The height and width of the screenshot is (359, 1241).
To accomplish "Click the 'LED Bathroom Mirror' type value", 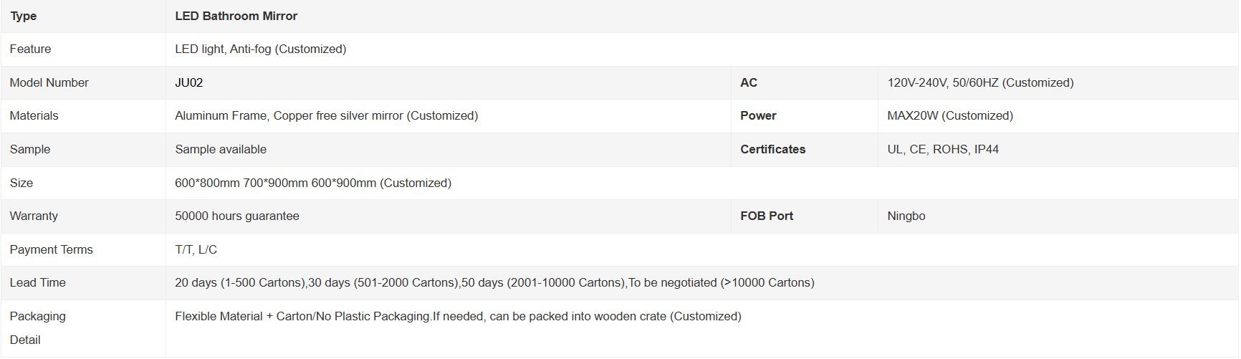I will 236,16.
